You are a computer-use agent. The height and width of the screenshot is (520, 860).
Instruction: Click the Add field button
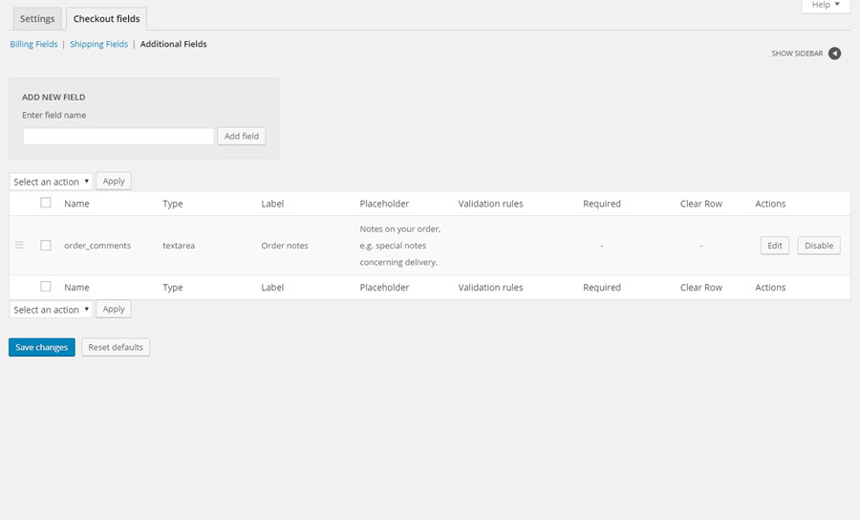tap(241, 137)
